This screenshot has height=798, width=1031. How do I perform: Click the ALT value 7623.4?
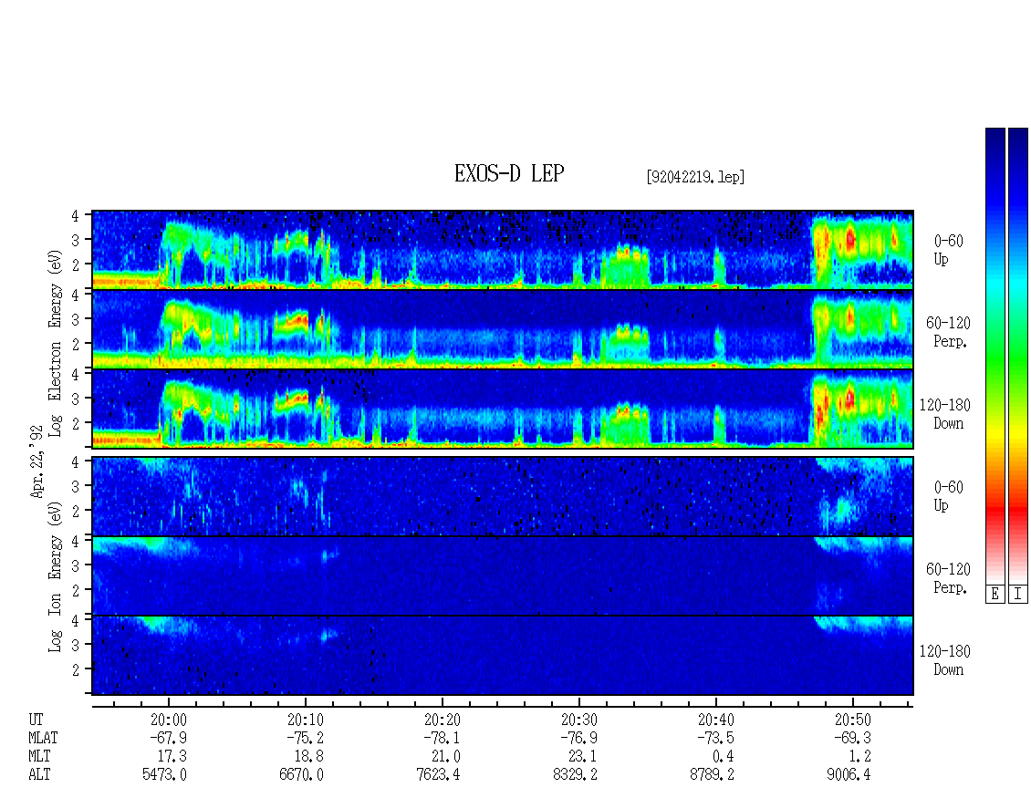[438, 775]
